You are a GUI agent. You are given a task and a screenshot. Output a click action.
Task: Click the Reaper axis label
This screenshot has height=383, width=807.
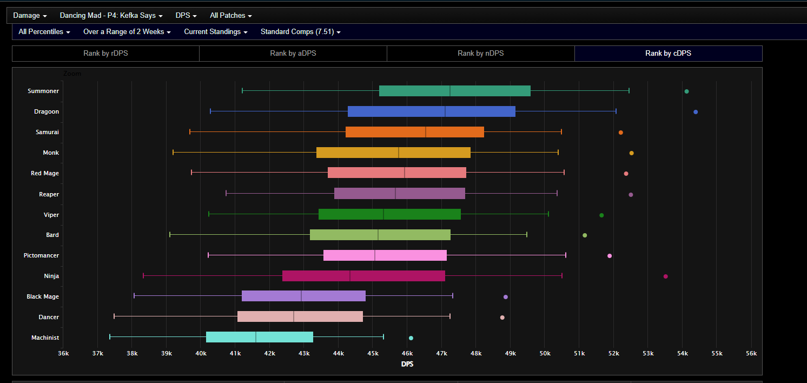[49, 194]
